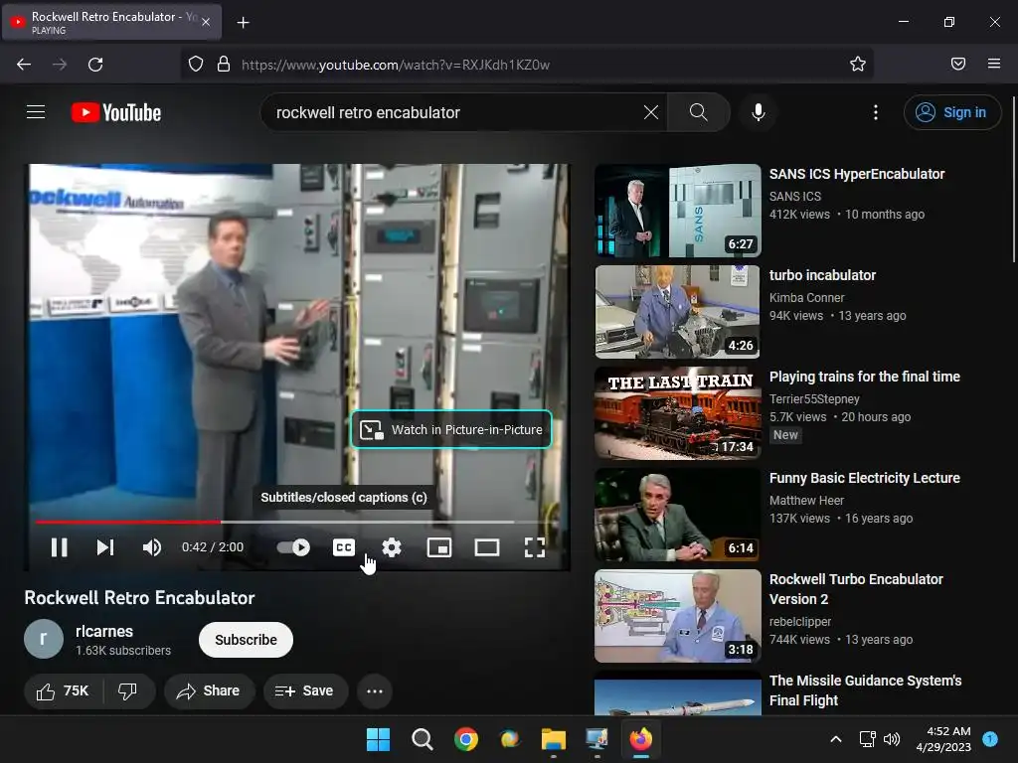Screen dimensions: 1018x763
Task: Turn on closed captions CC button
Action: 343,547
